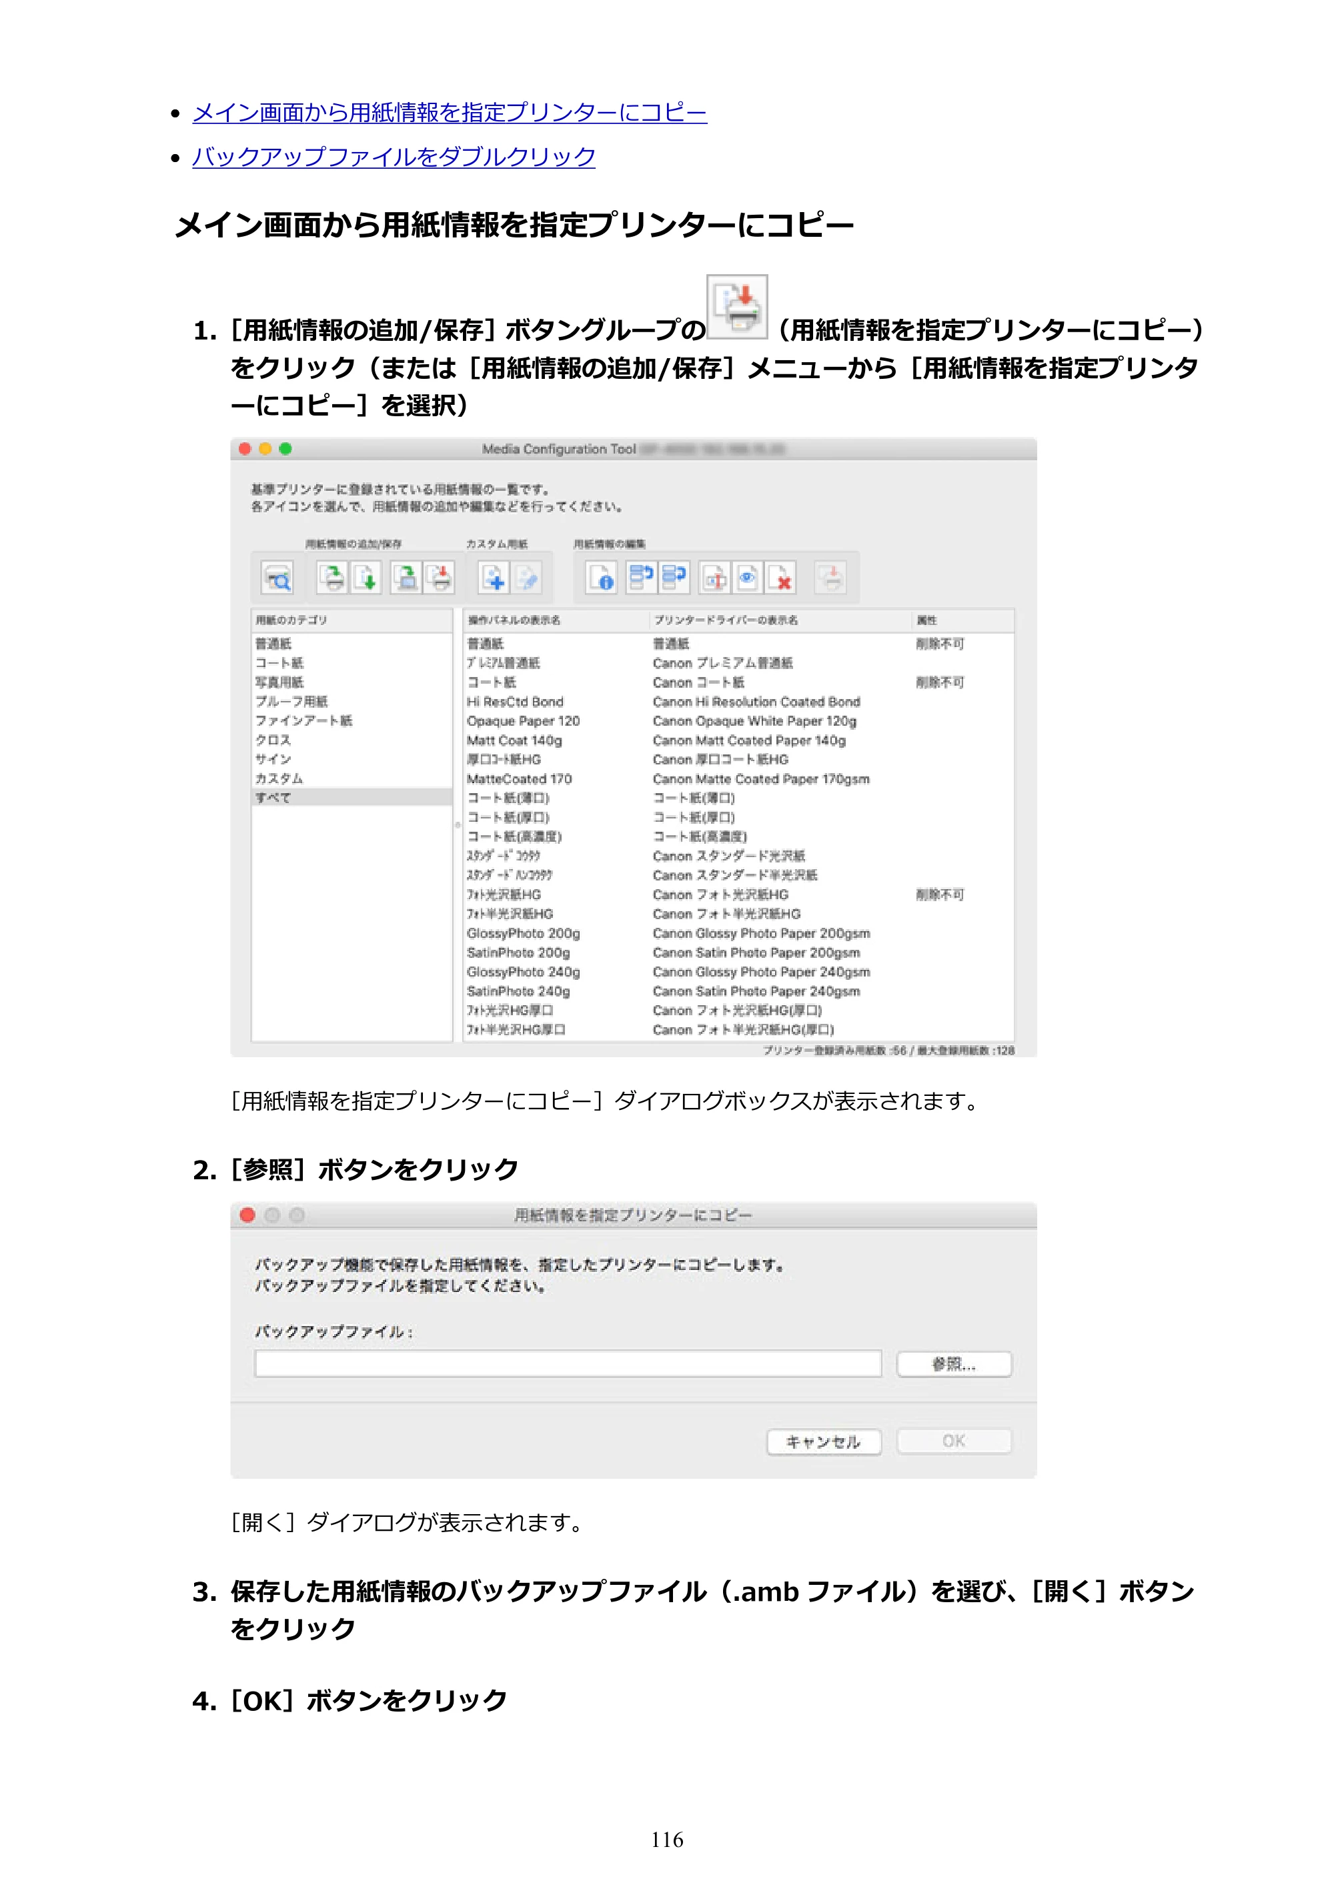The width and height of the screenshot is (1334, 1887).
Task: Click Canon フォト半光沢紙HG driver cell
Action: click(x=726, y=914)
